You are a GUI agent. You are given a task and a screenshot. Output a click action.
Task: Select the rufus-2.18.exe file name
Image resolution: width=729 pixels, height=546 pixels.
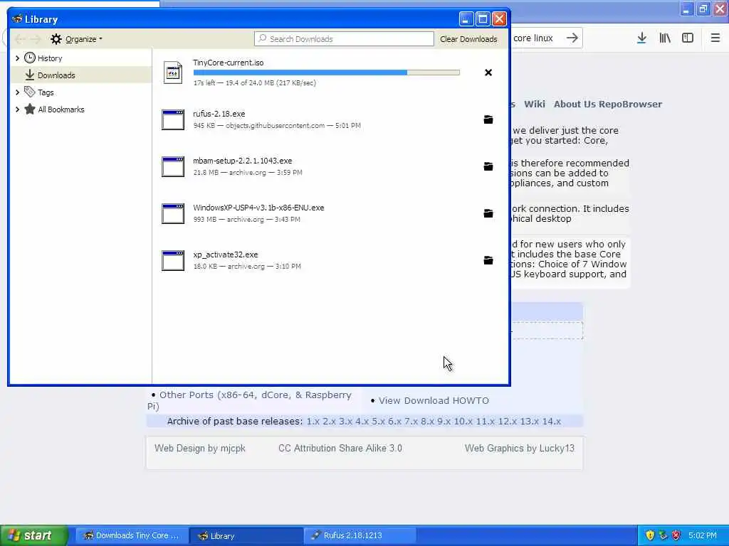click(219, 114)
